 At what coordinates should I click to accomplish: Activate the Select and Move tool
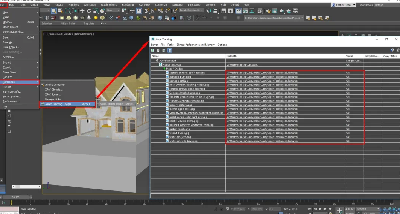82,10
